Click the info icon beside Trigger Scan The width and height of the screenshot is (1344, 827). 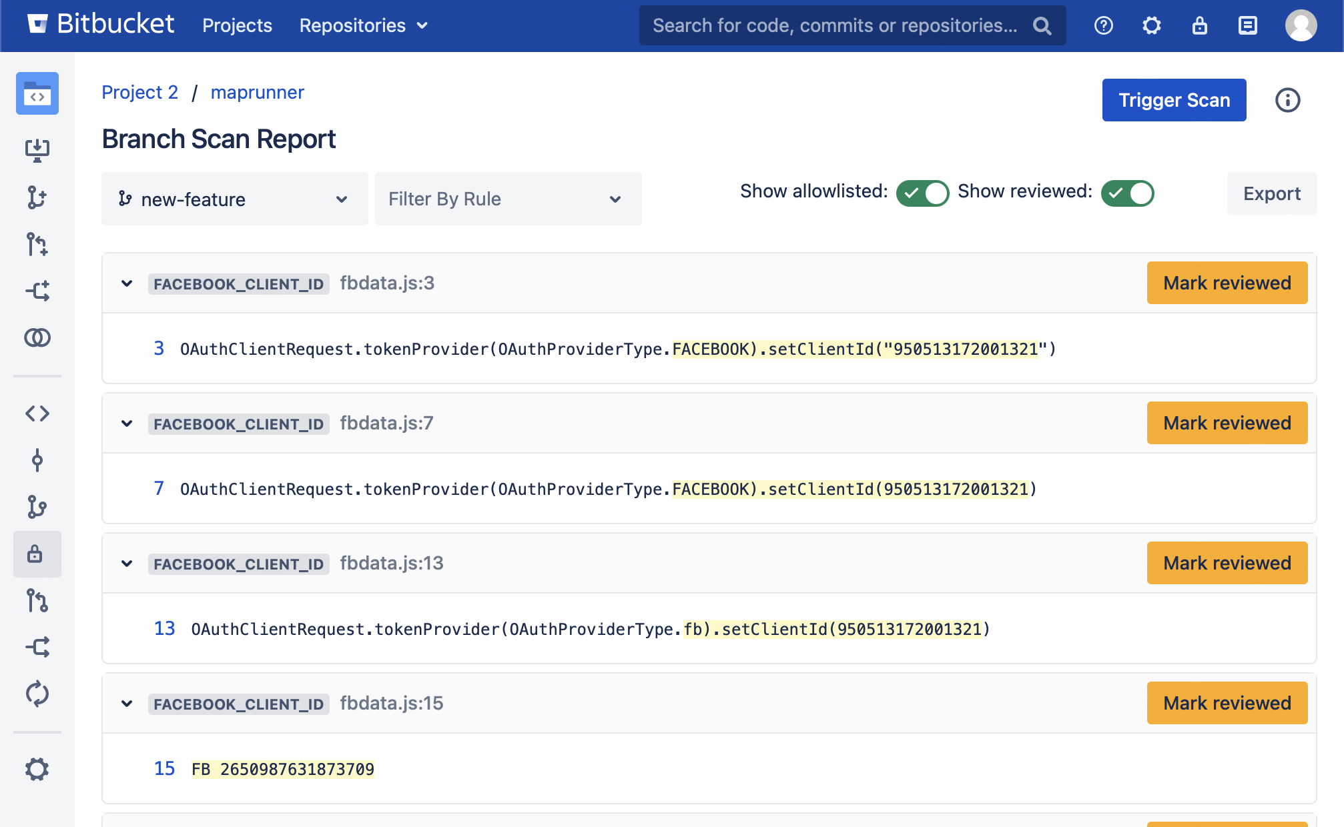click(1287, 100)
